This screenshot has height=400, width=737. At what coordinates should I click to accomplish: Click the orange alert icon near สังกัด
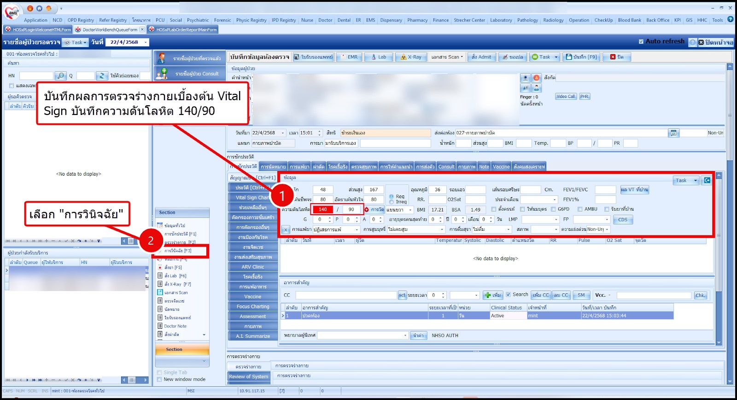point(536,78)
